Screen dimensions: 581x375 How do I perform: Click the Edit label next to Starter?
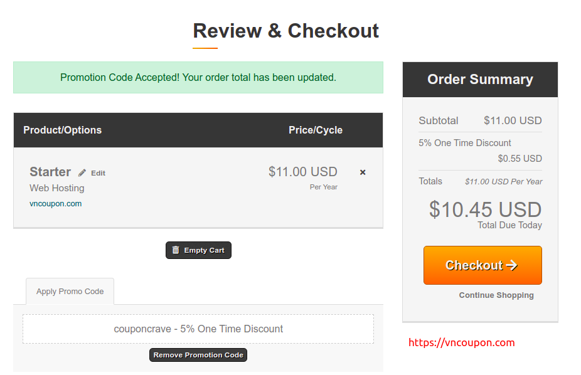pyautogui.click(x=98, y=173)
